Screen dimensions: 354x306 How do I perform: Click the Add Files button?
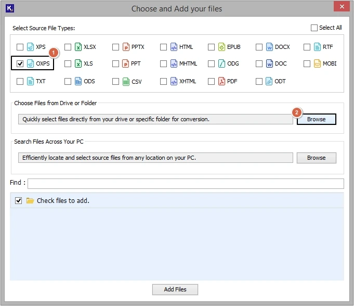[175, 289]
